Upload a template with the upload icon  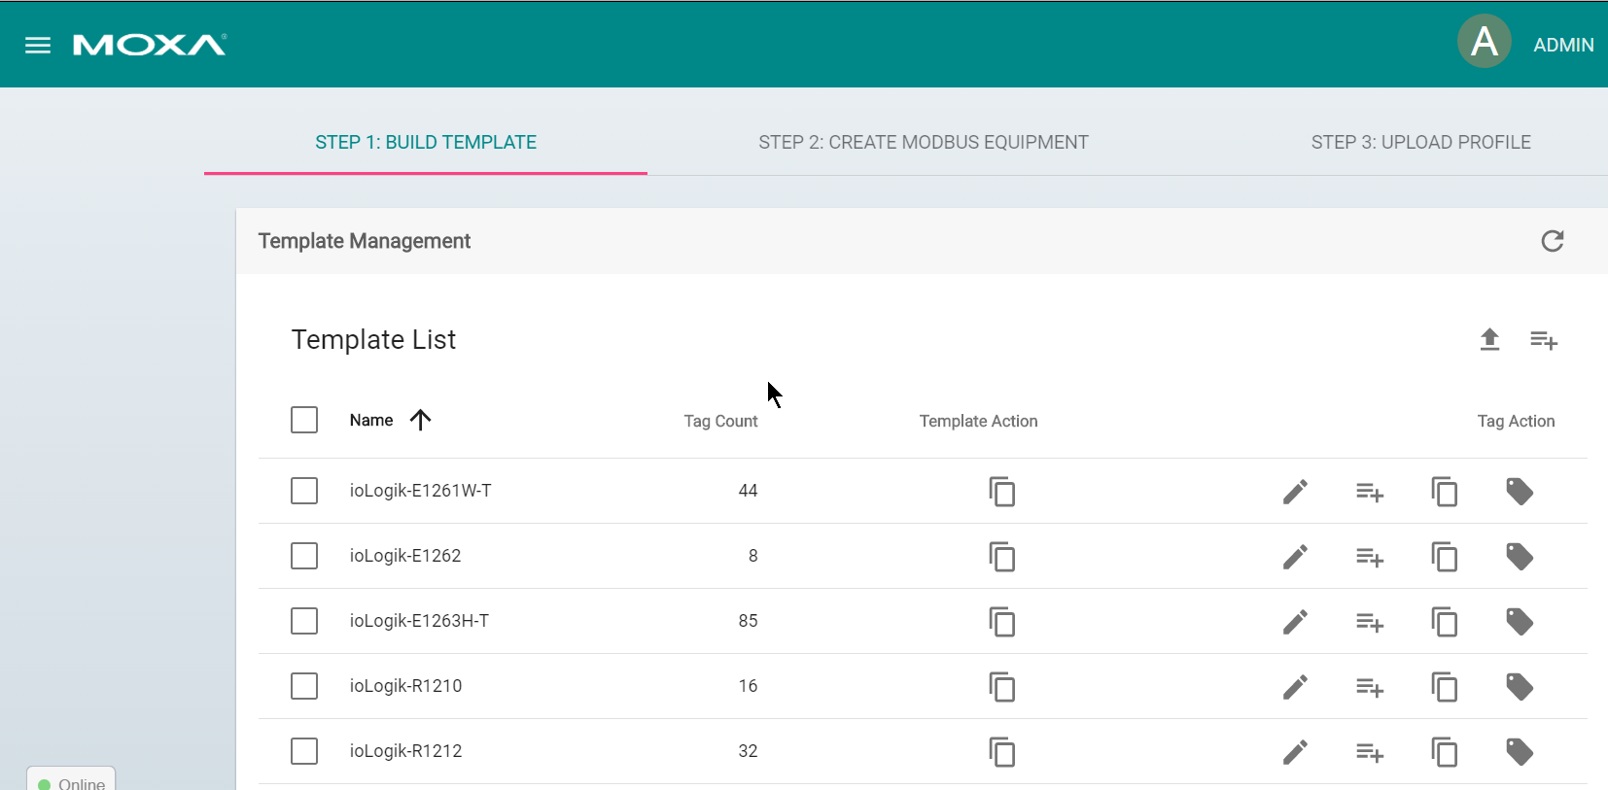1489,339
